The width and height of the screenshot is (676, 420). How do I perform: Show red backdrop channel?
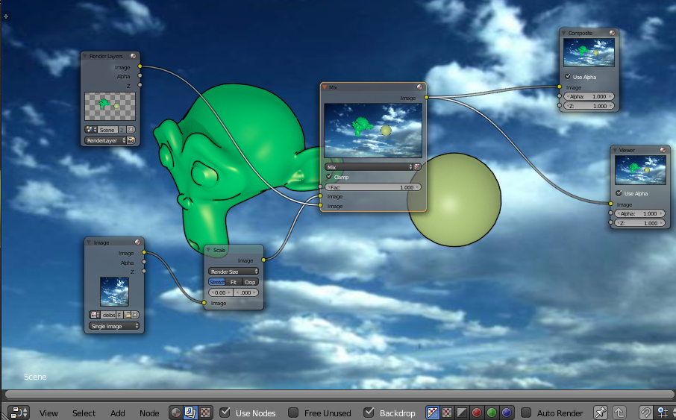(476, 413)
